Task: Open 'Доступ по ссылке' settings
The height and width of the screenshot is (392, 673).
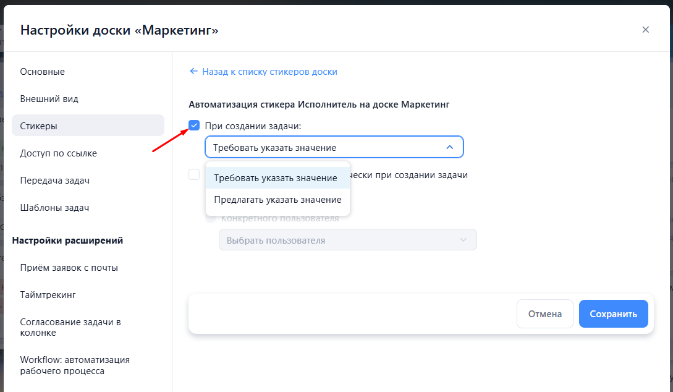Action: click(88, 153)
